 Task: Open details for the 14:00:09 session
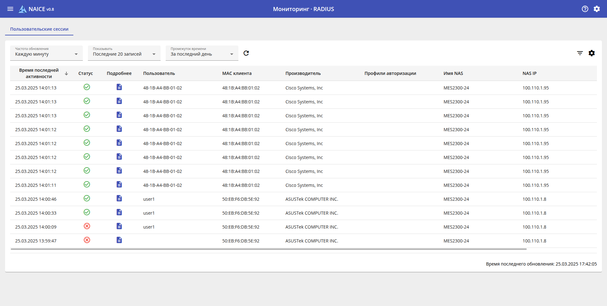(119, 226)
